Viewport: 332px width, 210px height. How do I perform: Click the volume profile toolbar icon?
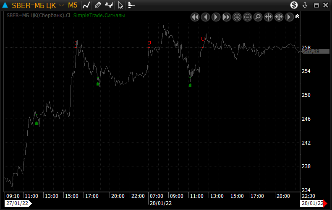131,5
